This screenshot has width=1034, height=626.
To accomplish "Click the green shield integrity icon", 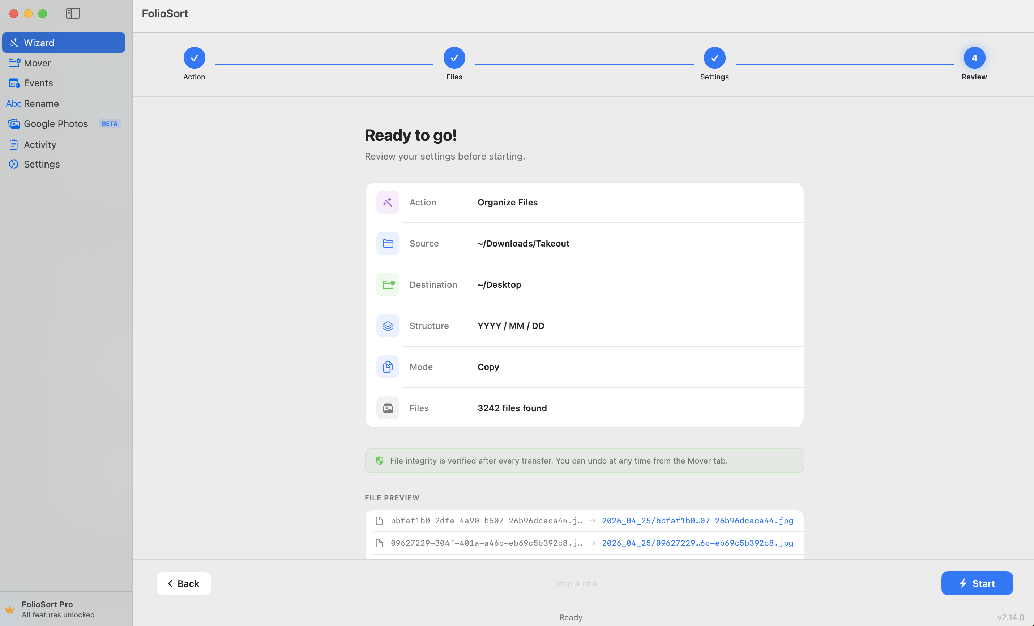I will [x=379, y=461].
